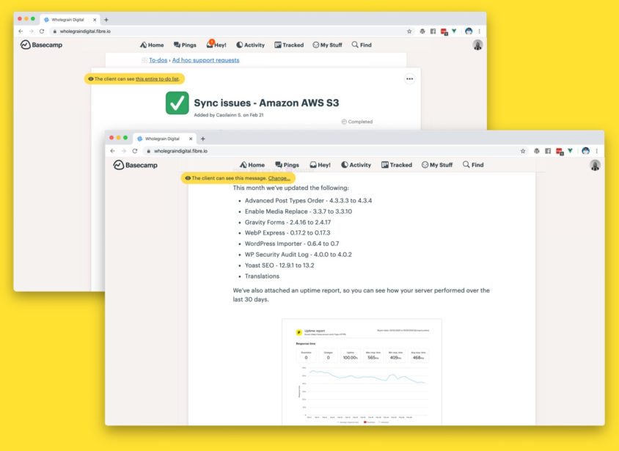
Task: Open Tracked in the front window's navigation
Action: (397, 165)
